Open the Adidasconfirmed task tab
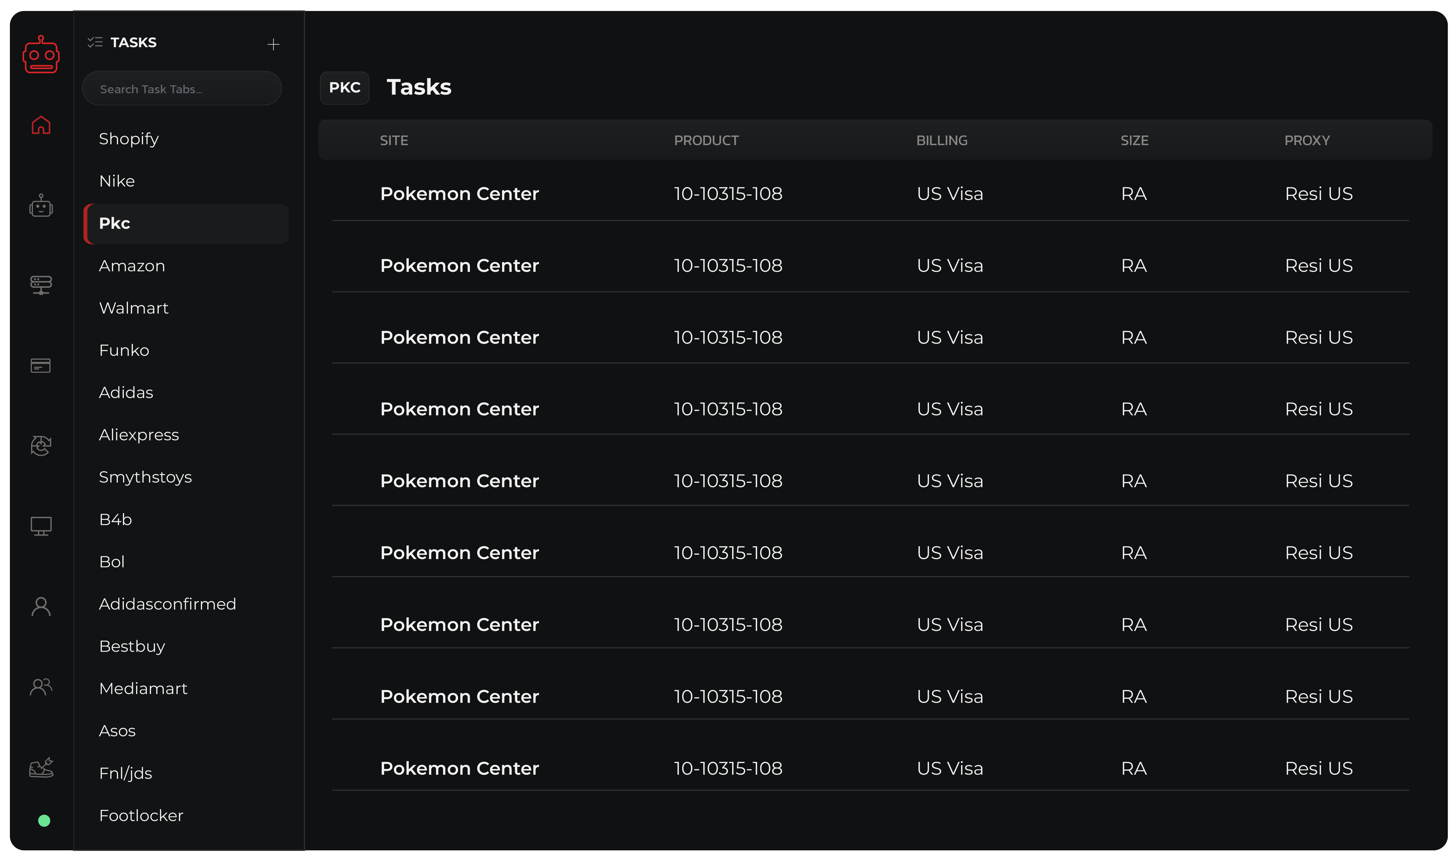Viewport: 1456px width, 857px height. (168, 604)
